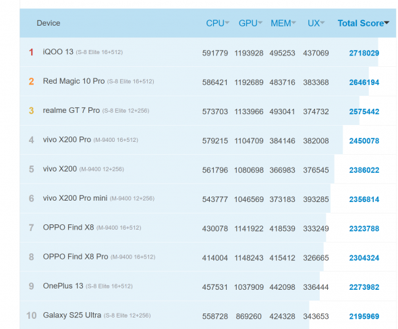Viewport: 398px width, 329px height.
Task: Click rank number 10 label
Action: click(32, 315)
